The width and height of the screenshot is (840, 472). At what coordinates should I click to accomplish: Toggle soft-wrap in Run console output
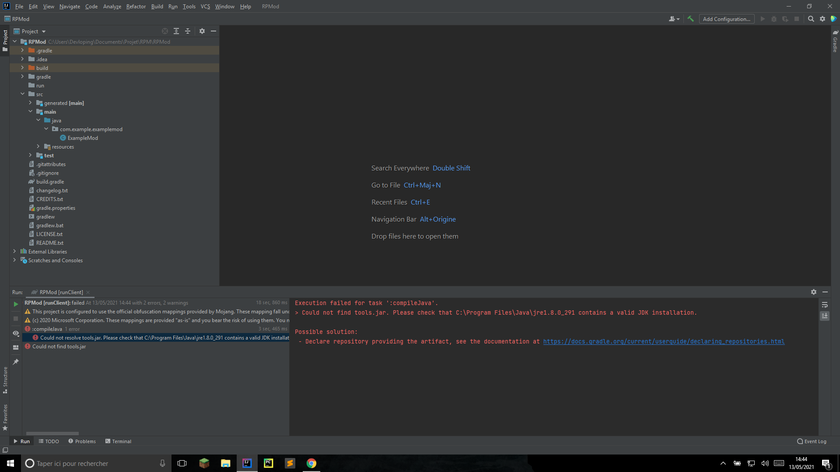tap(825, 305)
